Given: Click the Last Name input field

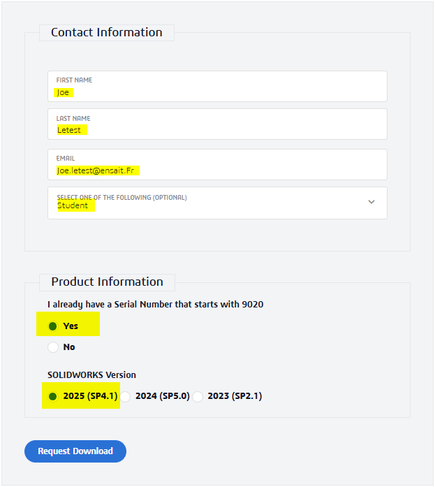Looking at the screenshot, I should (x=216, y=124).
